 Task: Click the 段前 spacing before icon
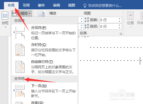(87, 20)
